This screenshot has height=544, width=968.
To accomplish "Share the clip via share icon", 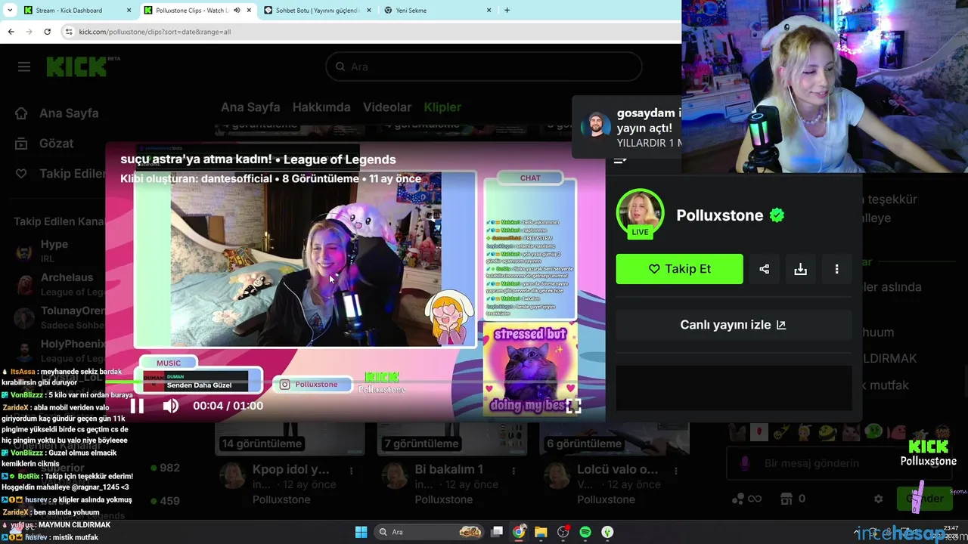I will pos(764,269).
